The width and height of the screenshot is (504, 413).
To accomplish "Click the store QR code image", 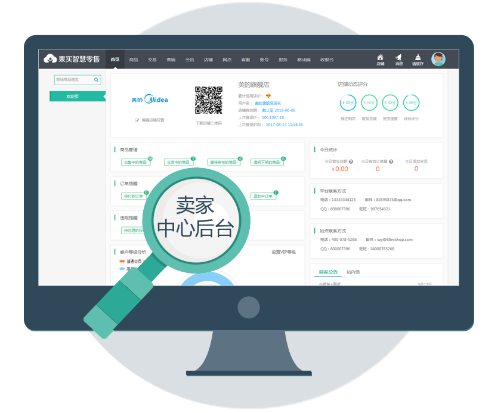I will coord(209,100).
